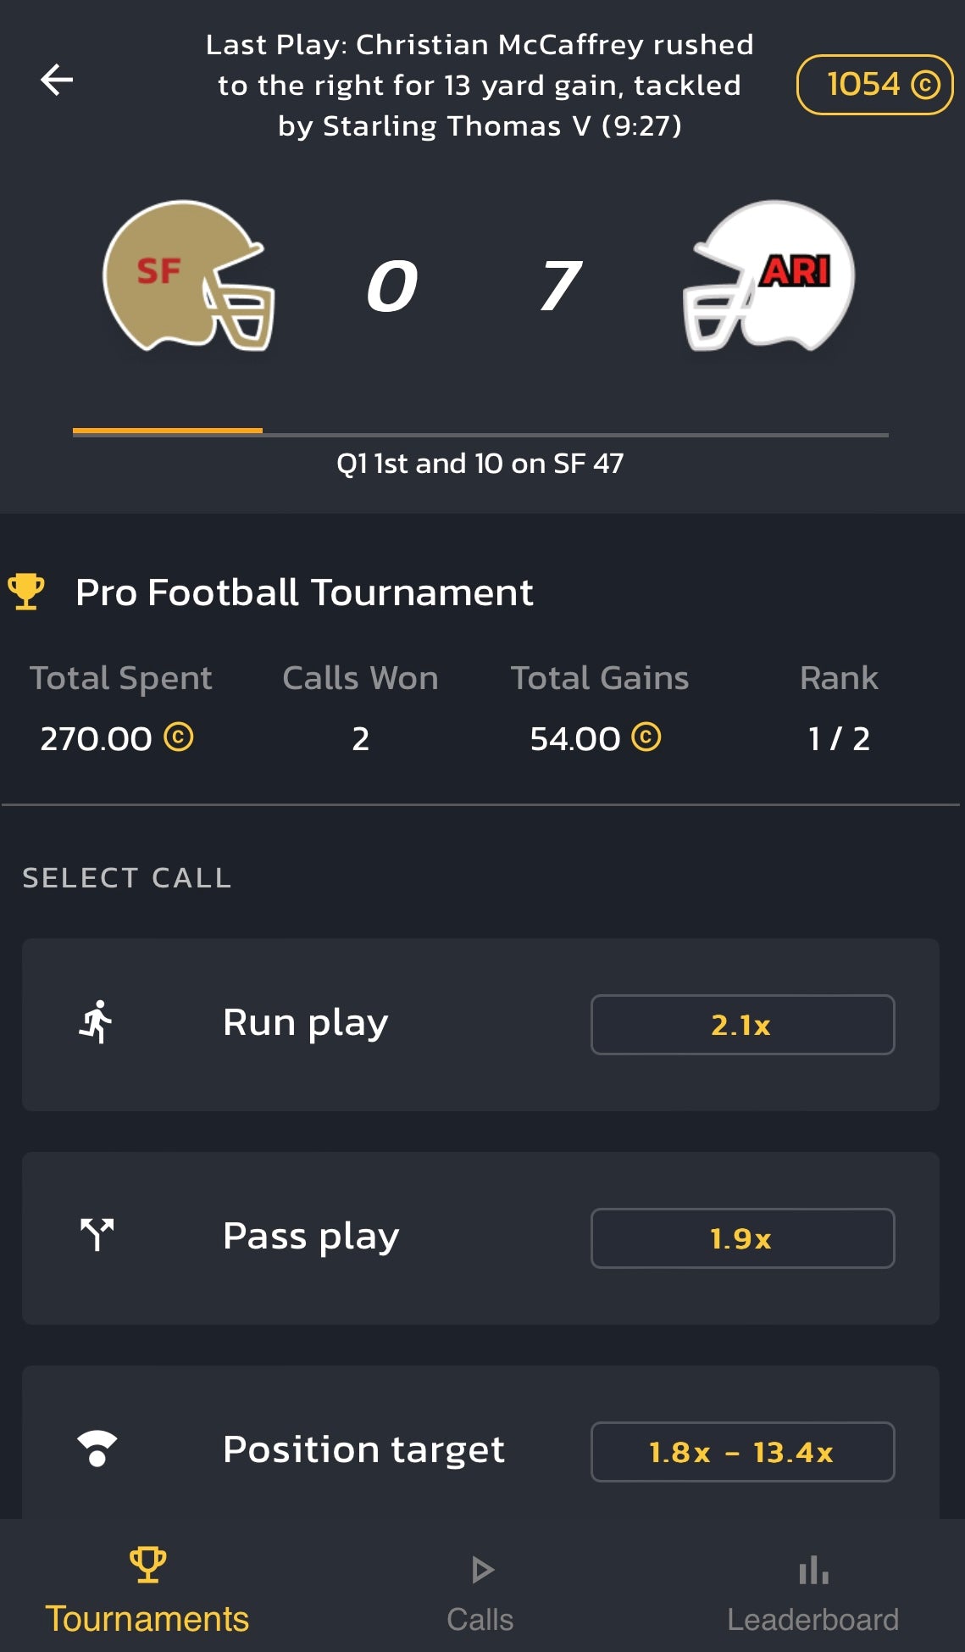Tap the Run play call label

pyautogui.click(x=305, y=1022)
